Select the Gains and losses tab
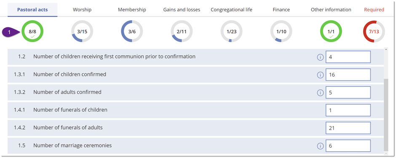Viewport: 396px width, 158px height. tap(182, 10)
